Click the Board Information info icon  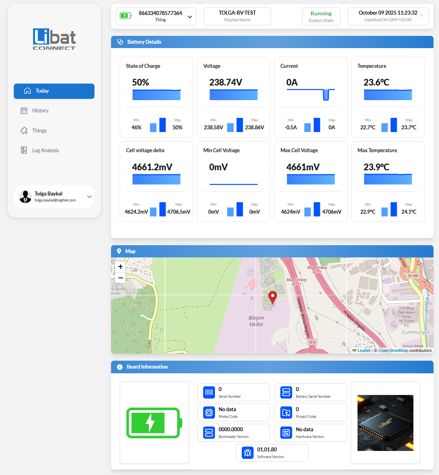[x=119, y=367]
